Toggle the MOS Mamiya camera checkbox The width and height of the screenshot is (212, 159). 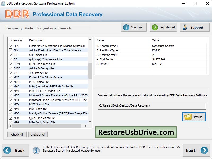pos(11,113)
